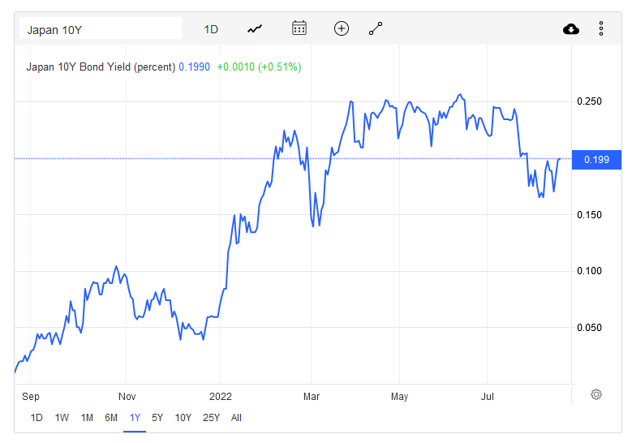Click the 0.100 y-axis label
The width and height of the screenshot is (632, 443).
tap(589, 270)
